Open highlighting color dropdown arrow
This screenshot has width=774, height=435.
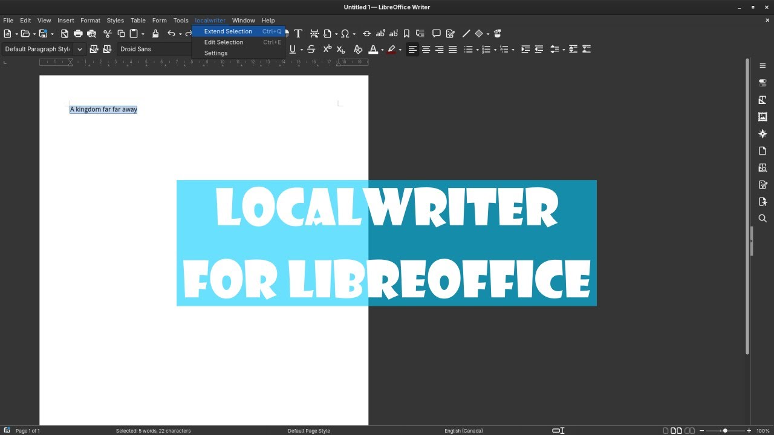pos(400,50)
